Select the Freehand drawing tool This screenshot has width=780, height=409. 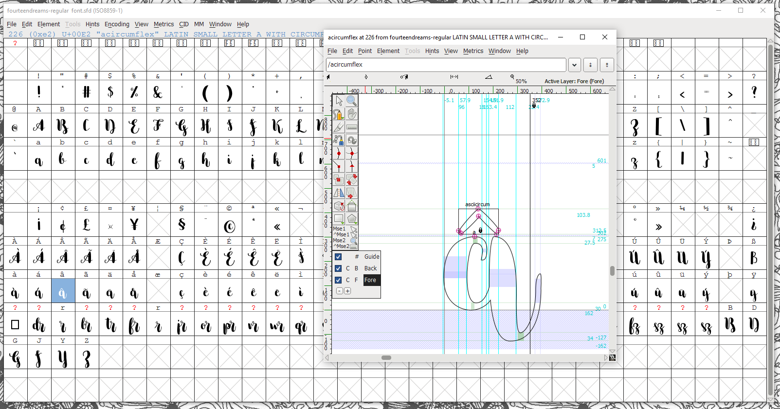[339, 114]
